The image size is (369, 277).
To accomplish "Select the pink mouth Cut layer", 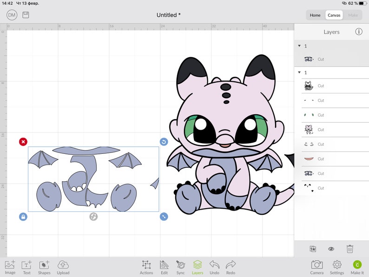I will pyautogui.click(x=336, y=159).
